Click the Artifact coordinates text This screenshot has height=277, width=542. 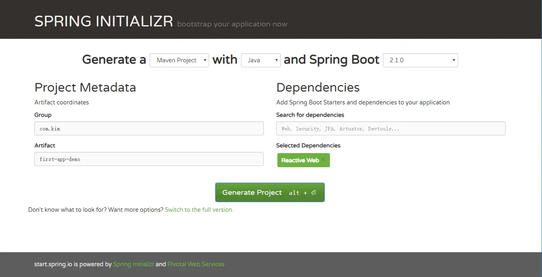(x=62, y=102)
